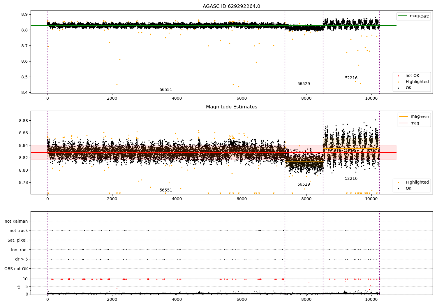Click the rotated 'dr' axis label

[x=19, y=286]
